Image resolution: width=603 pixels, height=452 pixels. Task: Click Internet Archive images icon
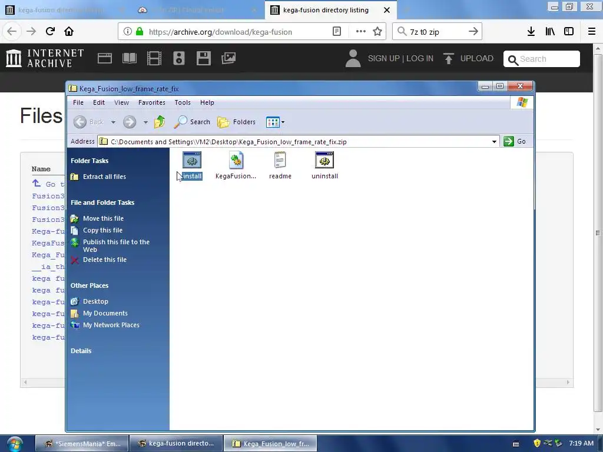tap(228, 58)
